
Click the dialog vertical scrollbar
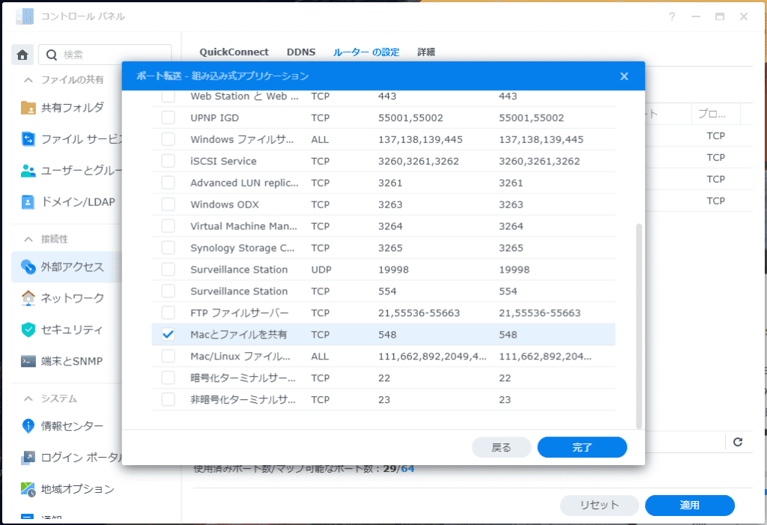(x=639, y=327)
